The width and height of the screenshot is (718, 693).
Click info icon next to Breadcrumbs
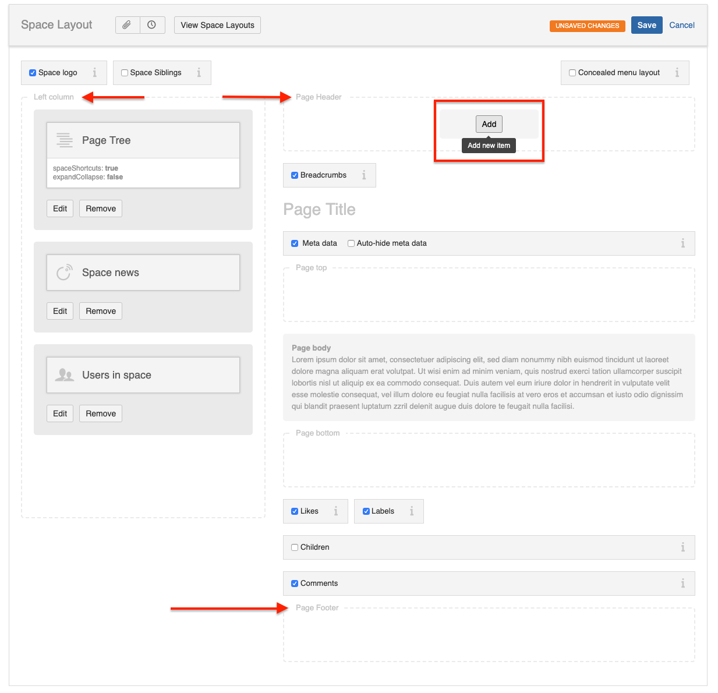click(x=364, y=175)
